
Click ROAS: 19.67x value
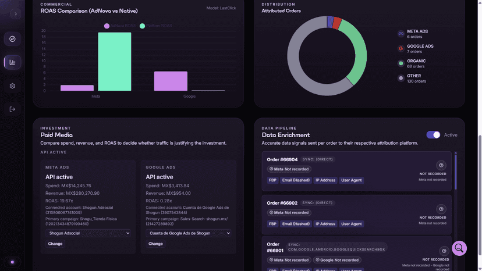pos(59,201)
